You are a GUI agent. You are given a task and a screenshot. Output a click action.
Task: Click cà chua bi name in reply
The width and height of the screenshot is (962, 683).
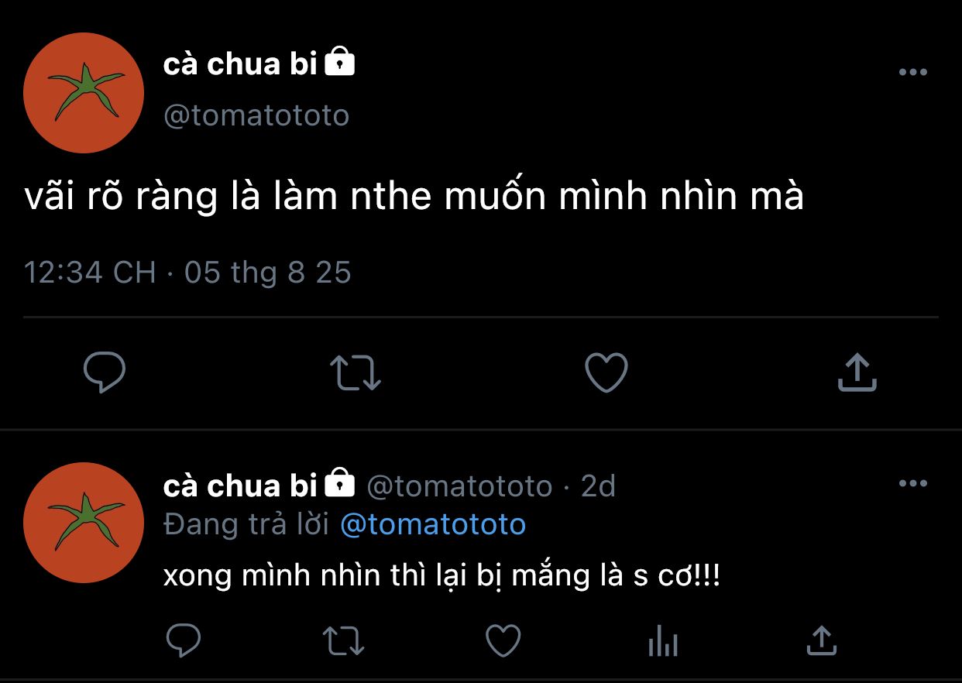coord(240,486)
